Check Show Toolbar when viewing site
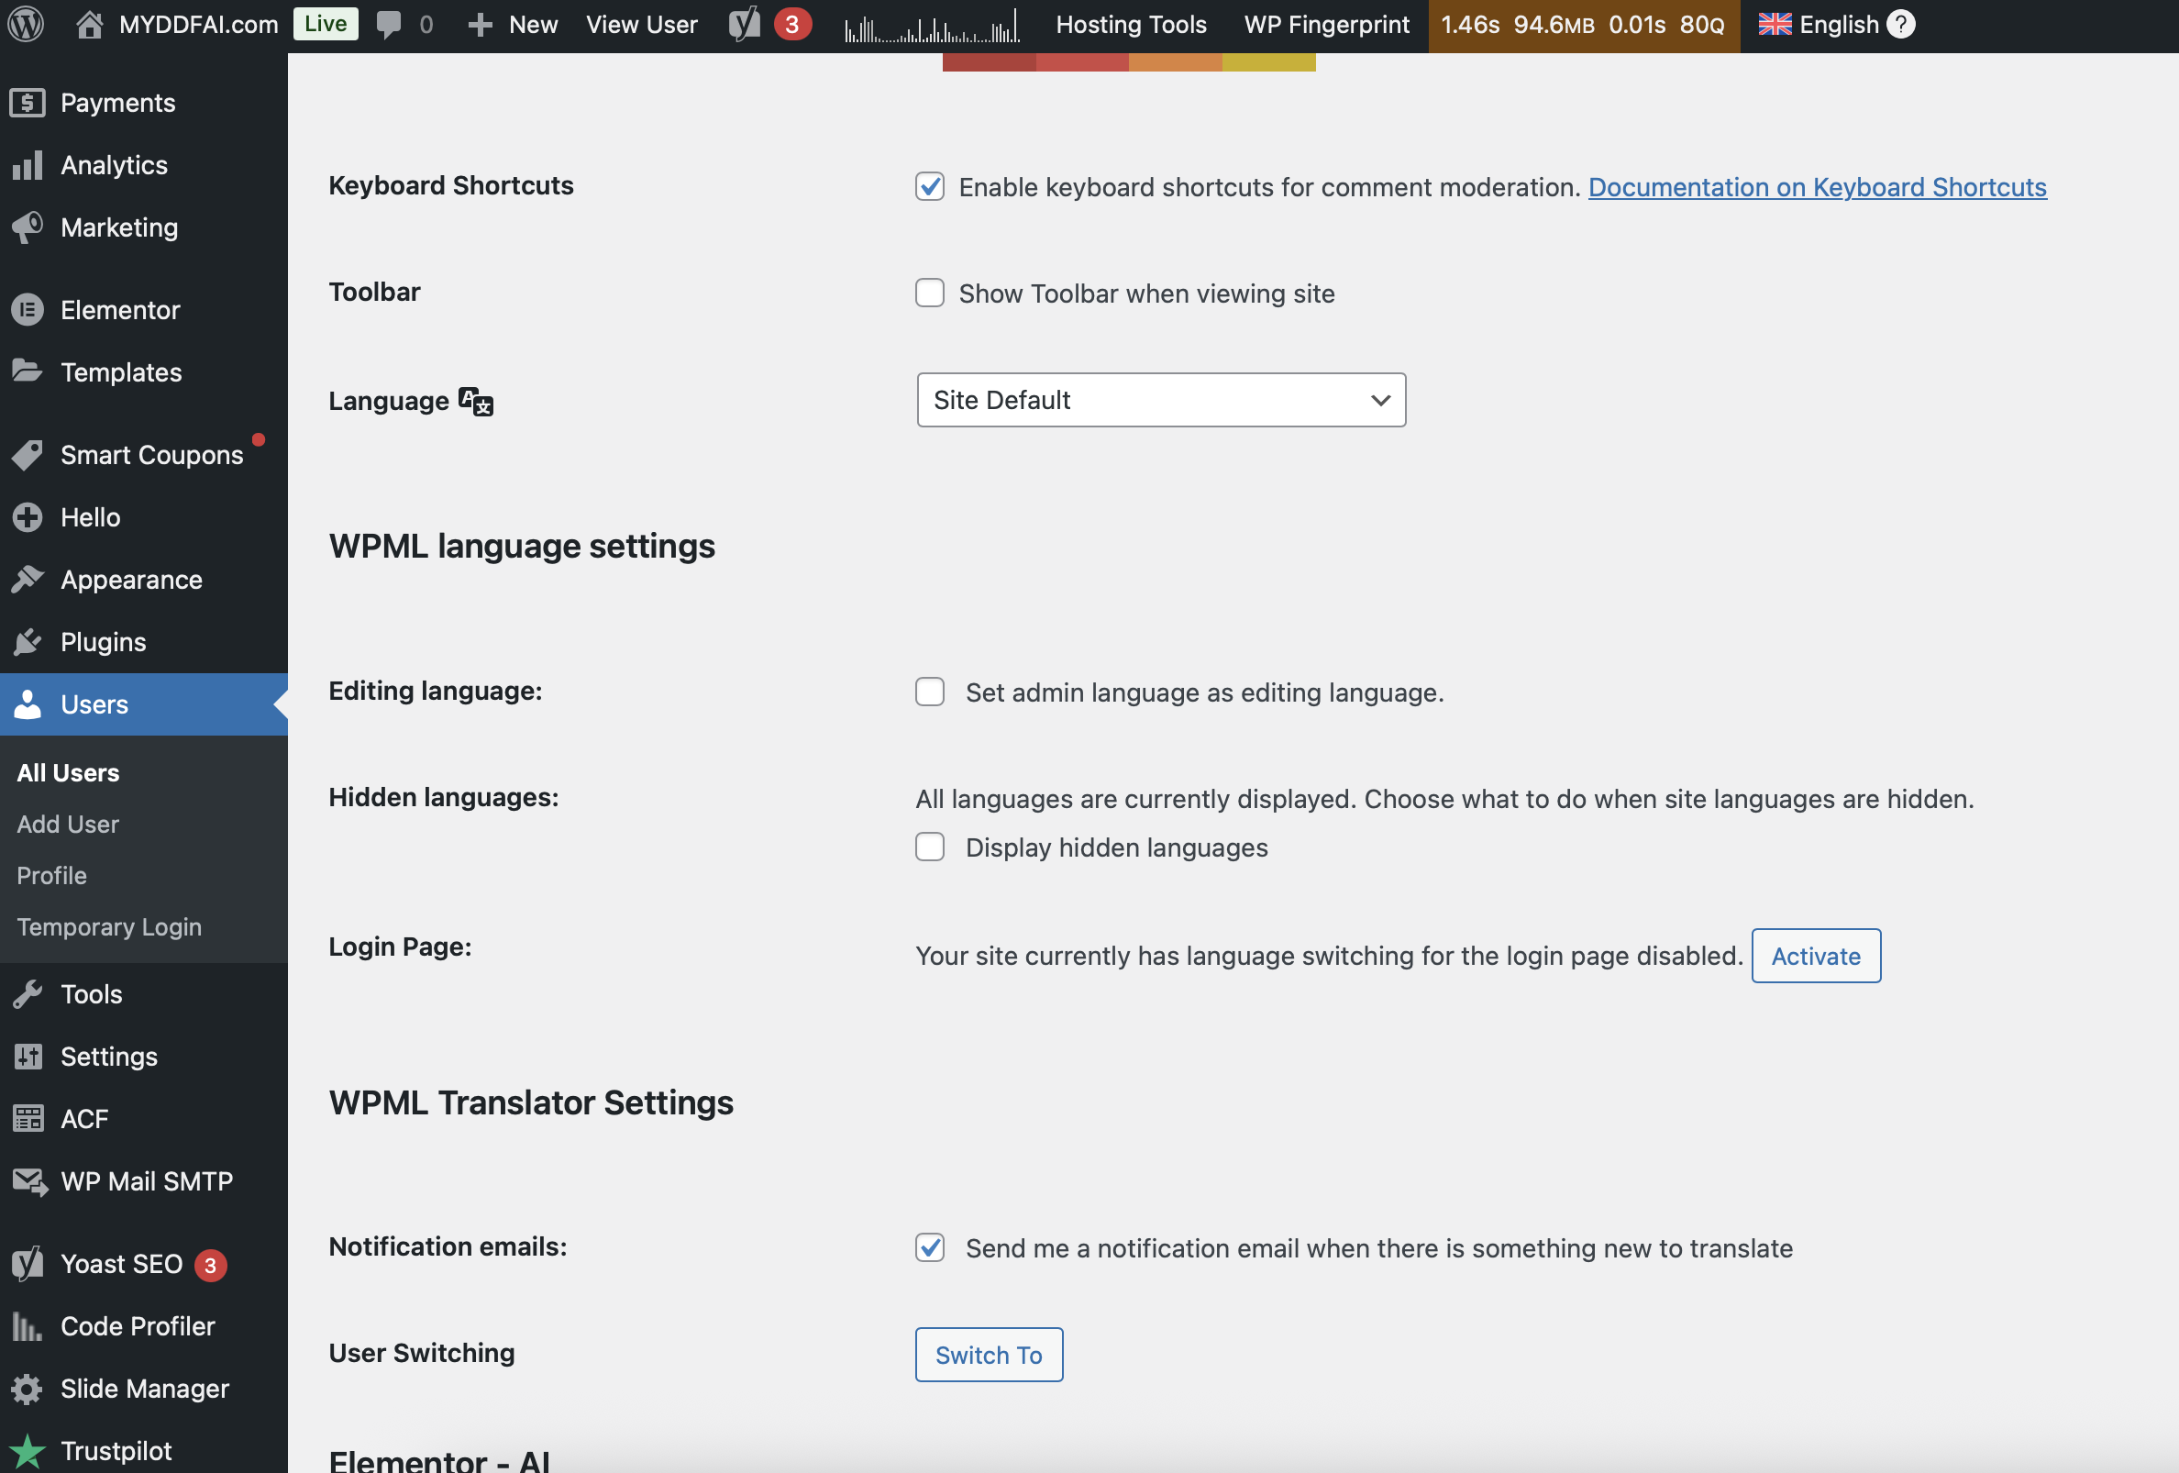This screenshot has height=1473, width=2179. pos(929,293)
